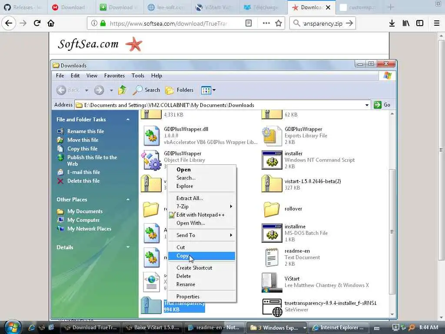This screenshot has height=334, width=445.
Task: Select installme MS-DOS Batch File icon
Action: [x=272, y=233]
